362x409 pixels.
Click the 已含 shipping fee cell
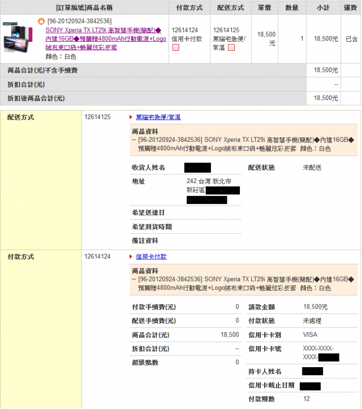(352, 39)
